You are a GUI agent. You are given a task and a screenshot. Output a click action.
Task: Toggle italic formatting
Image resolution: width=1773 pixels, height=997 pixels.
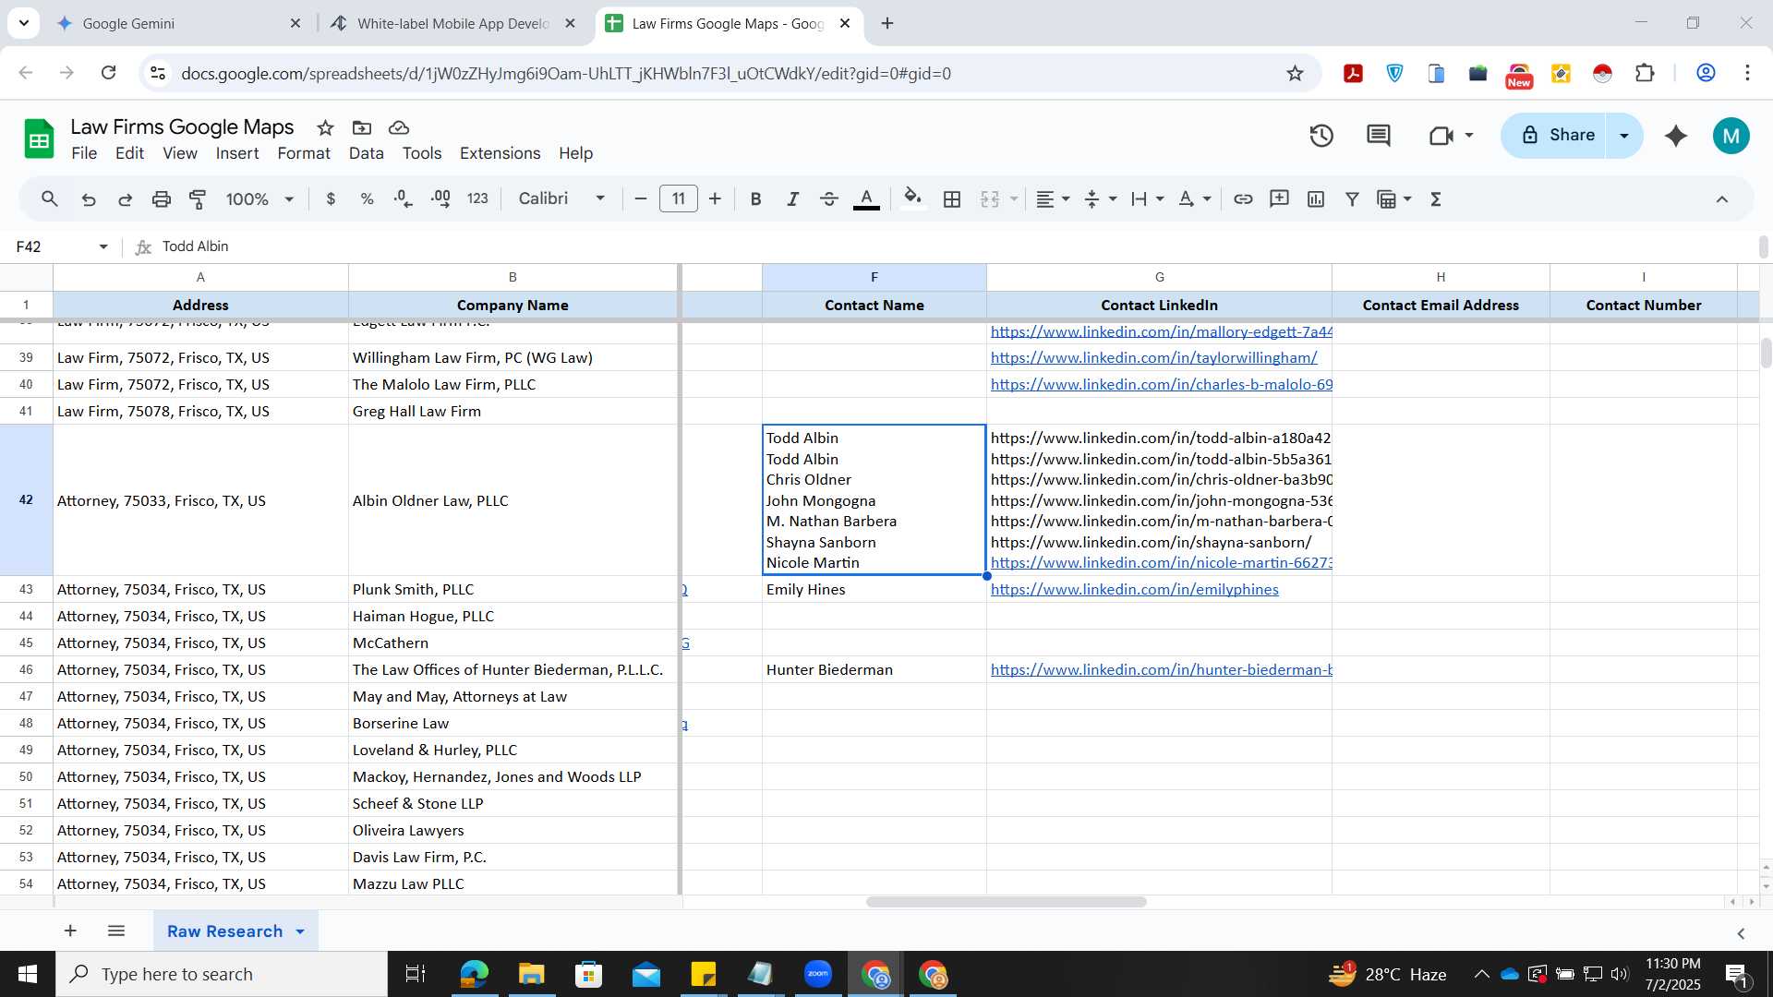coord(792,199)
